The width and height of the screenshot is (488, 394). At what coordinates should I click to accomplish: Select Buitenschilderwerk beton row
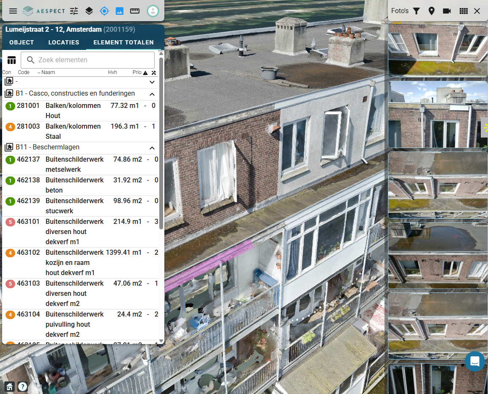[81, 185]
